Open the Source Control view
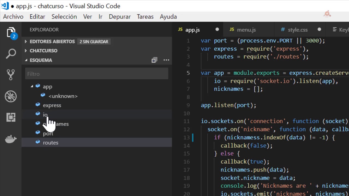 pos(11,75)
